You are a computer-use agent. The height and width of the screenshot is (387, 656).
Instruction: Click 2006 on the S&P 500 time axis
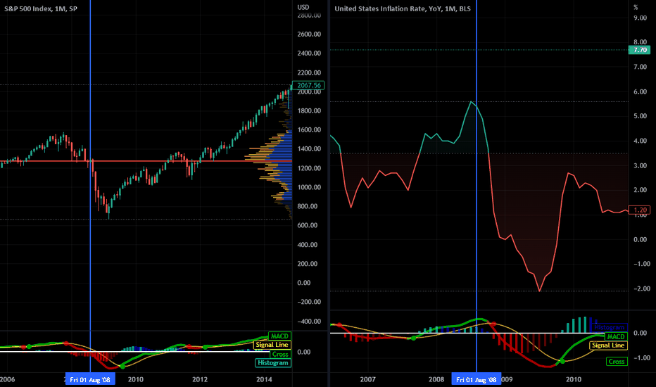tap(7, 379)
